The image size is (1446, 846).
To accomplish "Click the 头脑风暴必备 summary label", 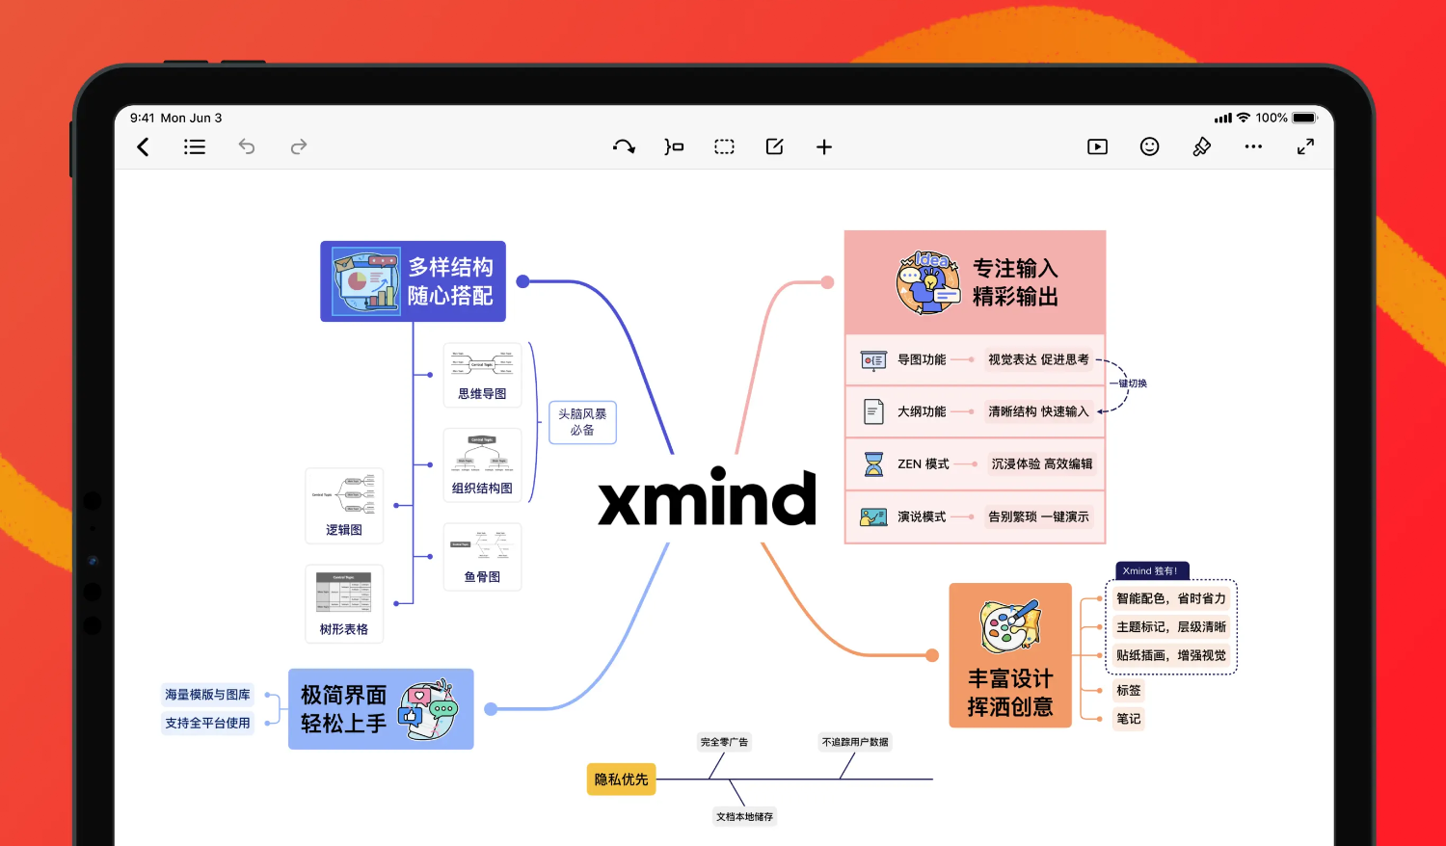I will coord(582,422).
